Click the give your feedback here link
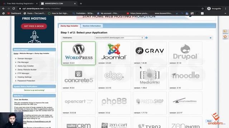This screenshot has width=229, height=128. pos(24,111)
